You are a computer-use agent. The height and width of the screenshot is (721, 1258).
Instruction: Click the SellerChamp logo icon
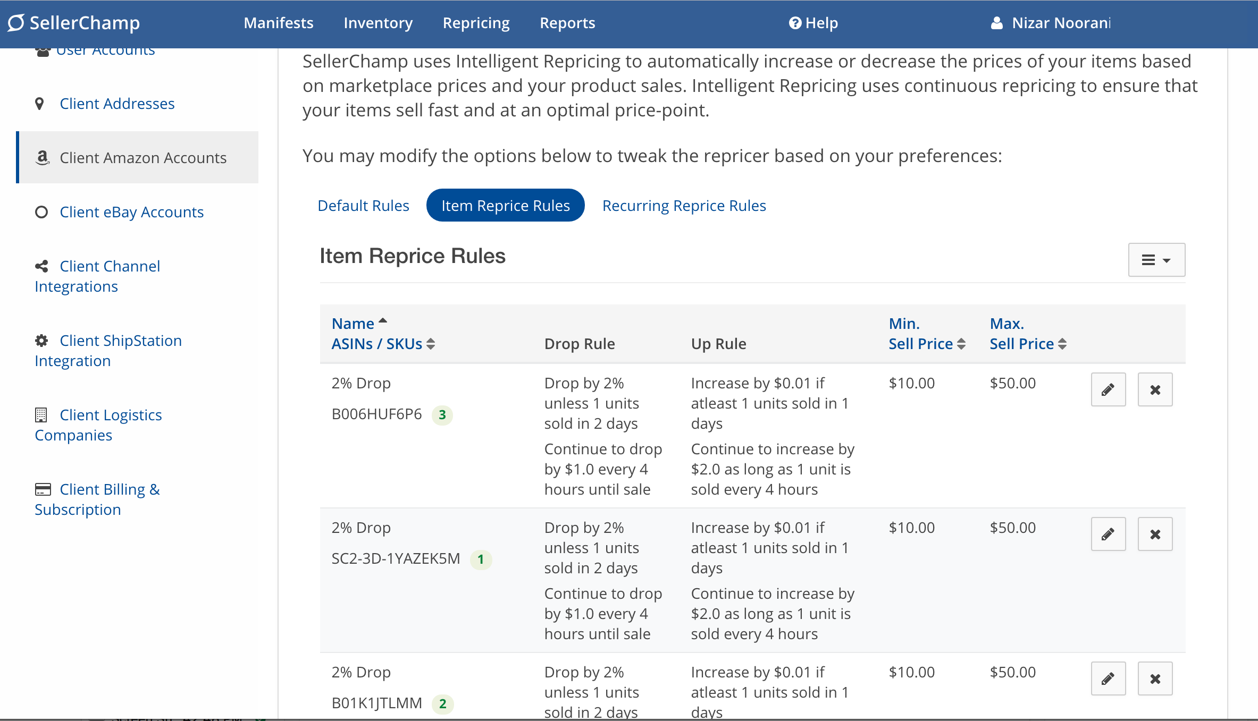[x=16, y=23]
